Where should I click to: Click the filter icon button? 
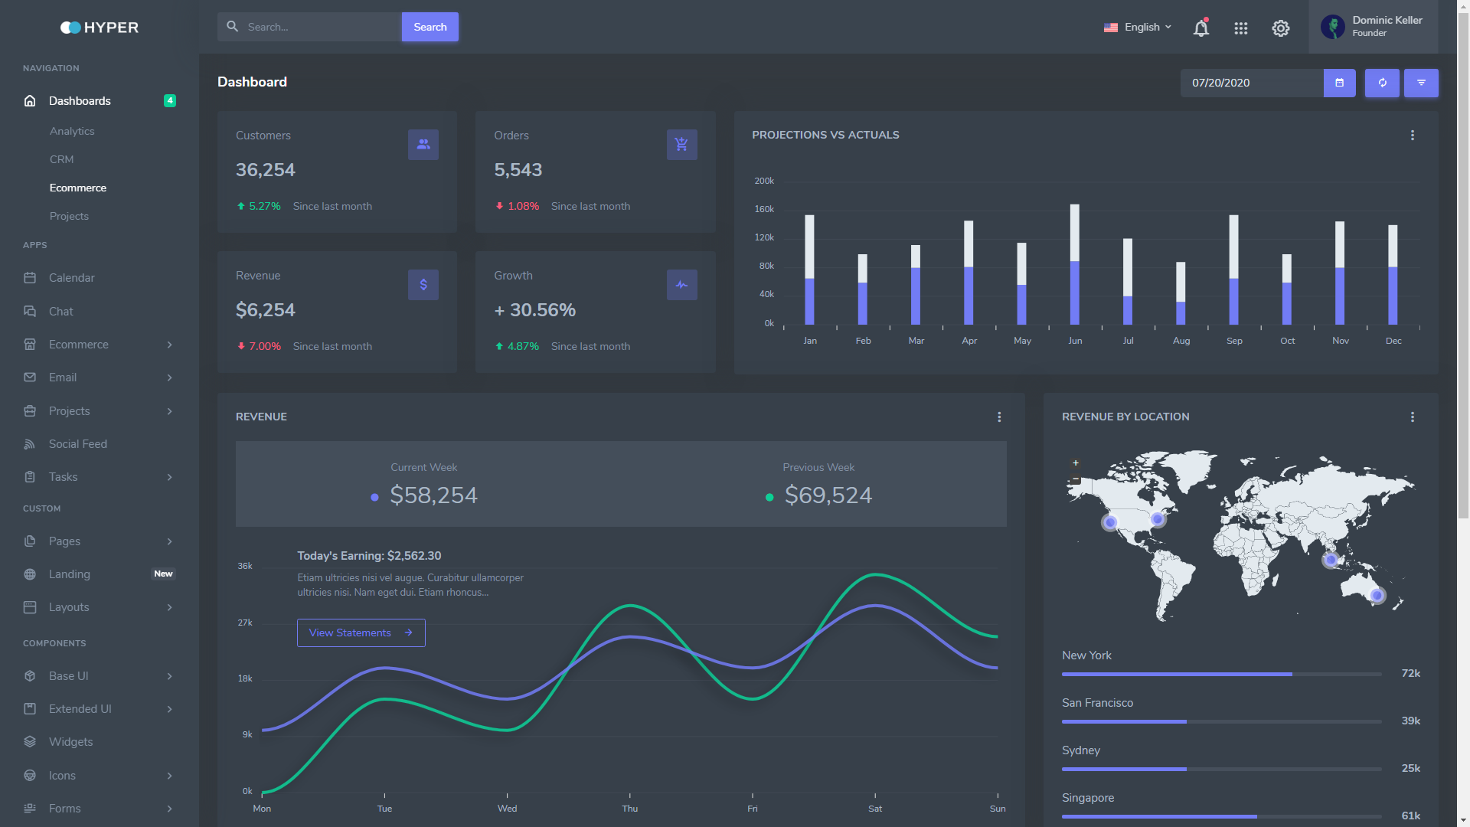tap(1421, 83)
